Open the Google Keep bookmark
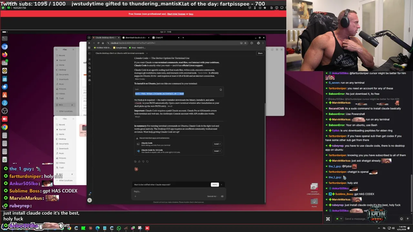Viewport: 413px width, 232px height. [120, 48]
